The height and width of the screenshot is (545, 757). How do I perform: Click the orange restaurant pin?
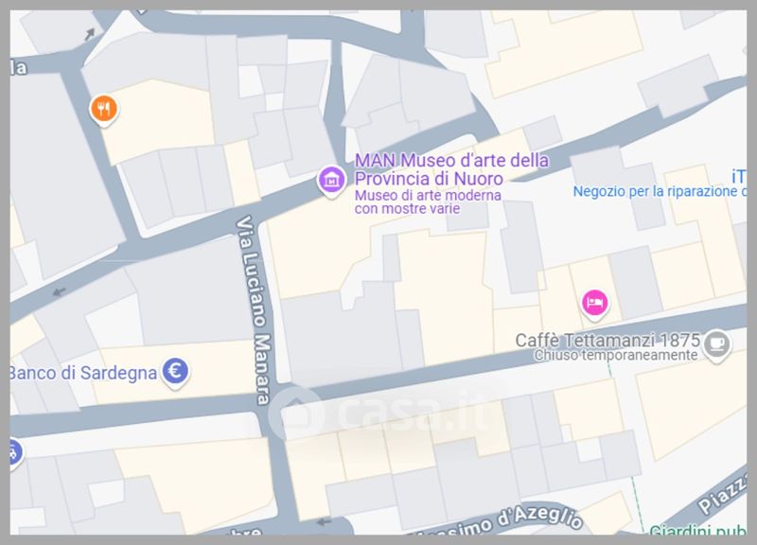point(104,110)
